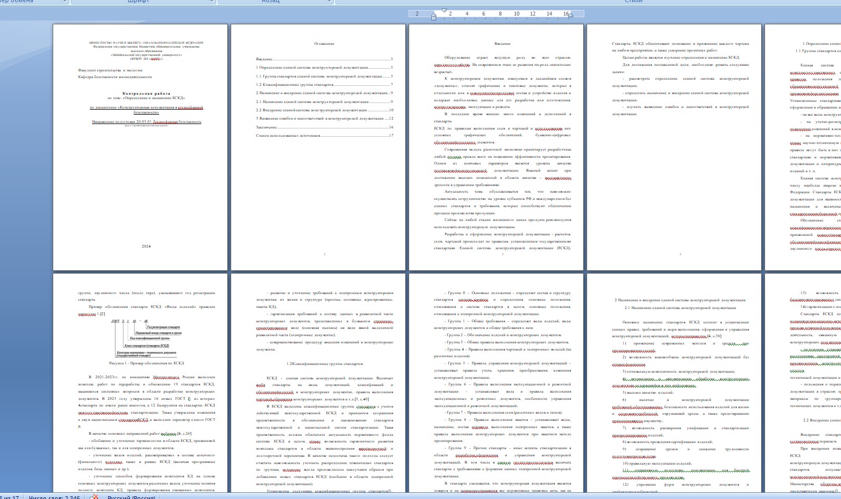Click contents entry "1.1 Группы стандартов единой системы"

click(x=324, y=76)
